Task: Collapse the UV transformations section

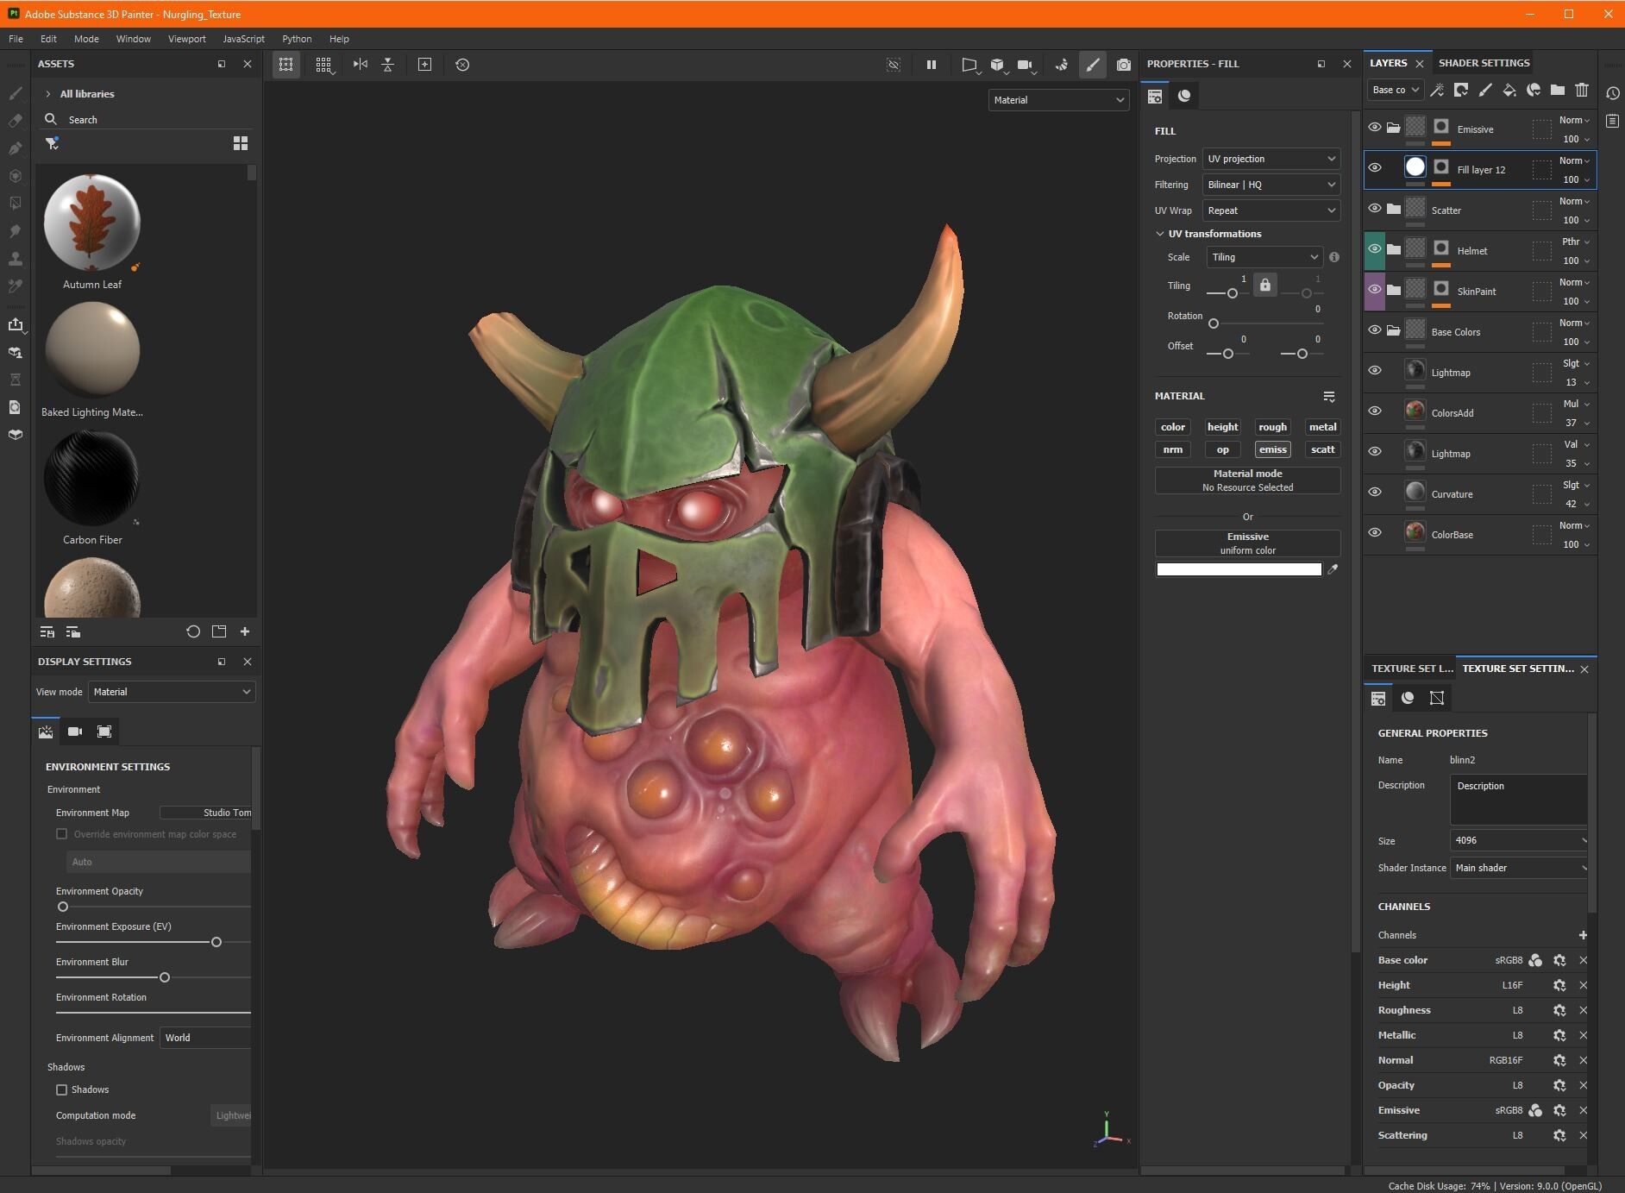Action: 1160,234
